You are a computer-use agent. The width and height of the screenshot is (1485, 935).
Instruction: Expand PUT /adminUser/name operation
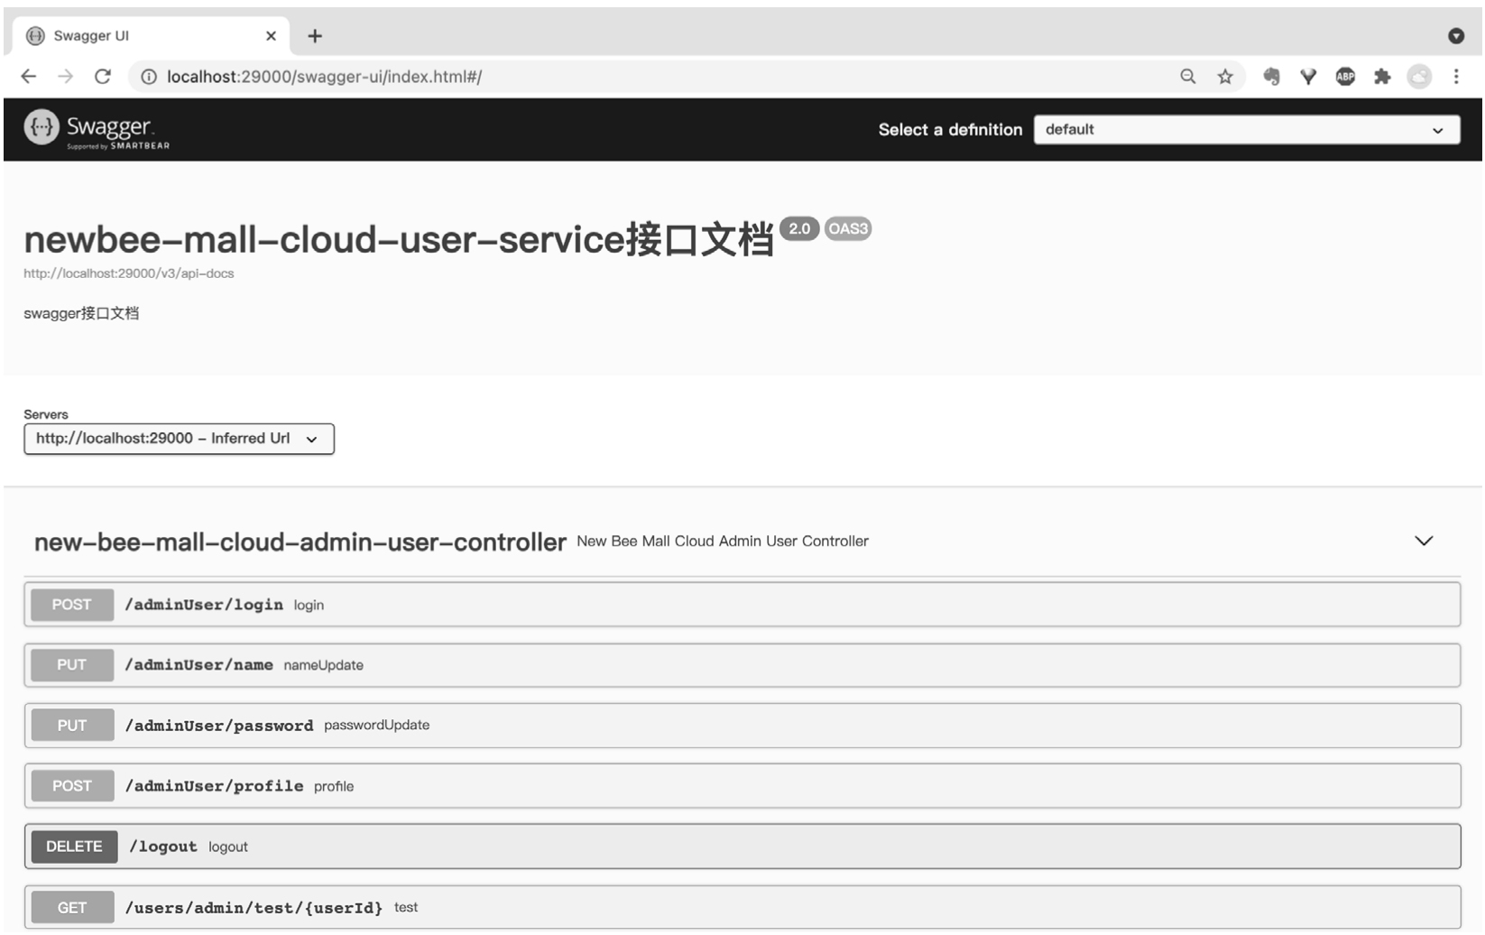point(742,665)
